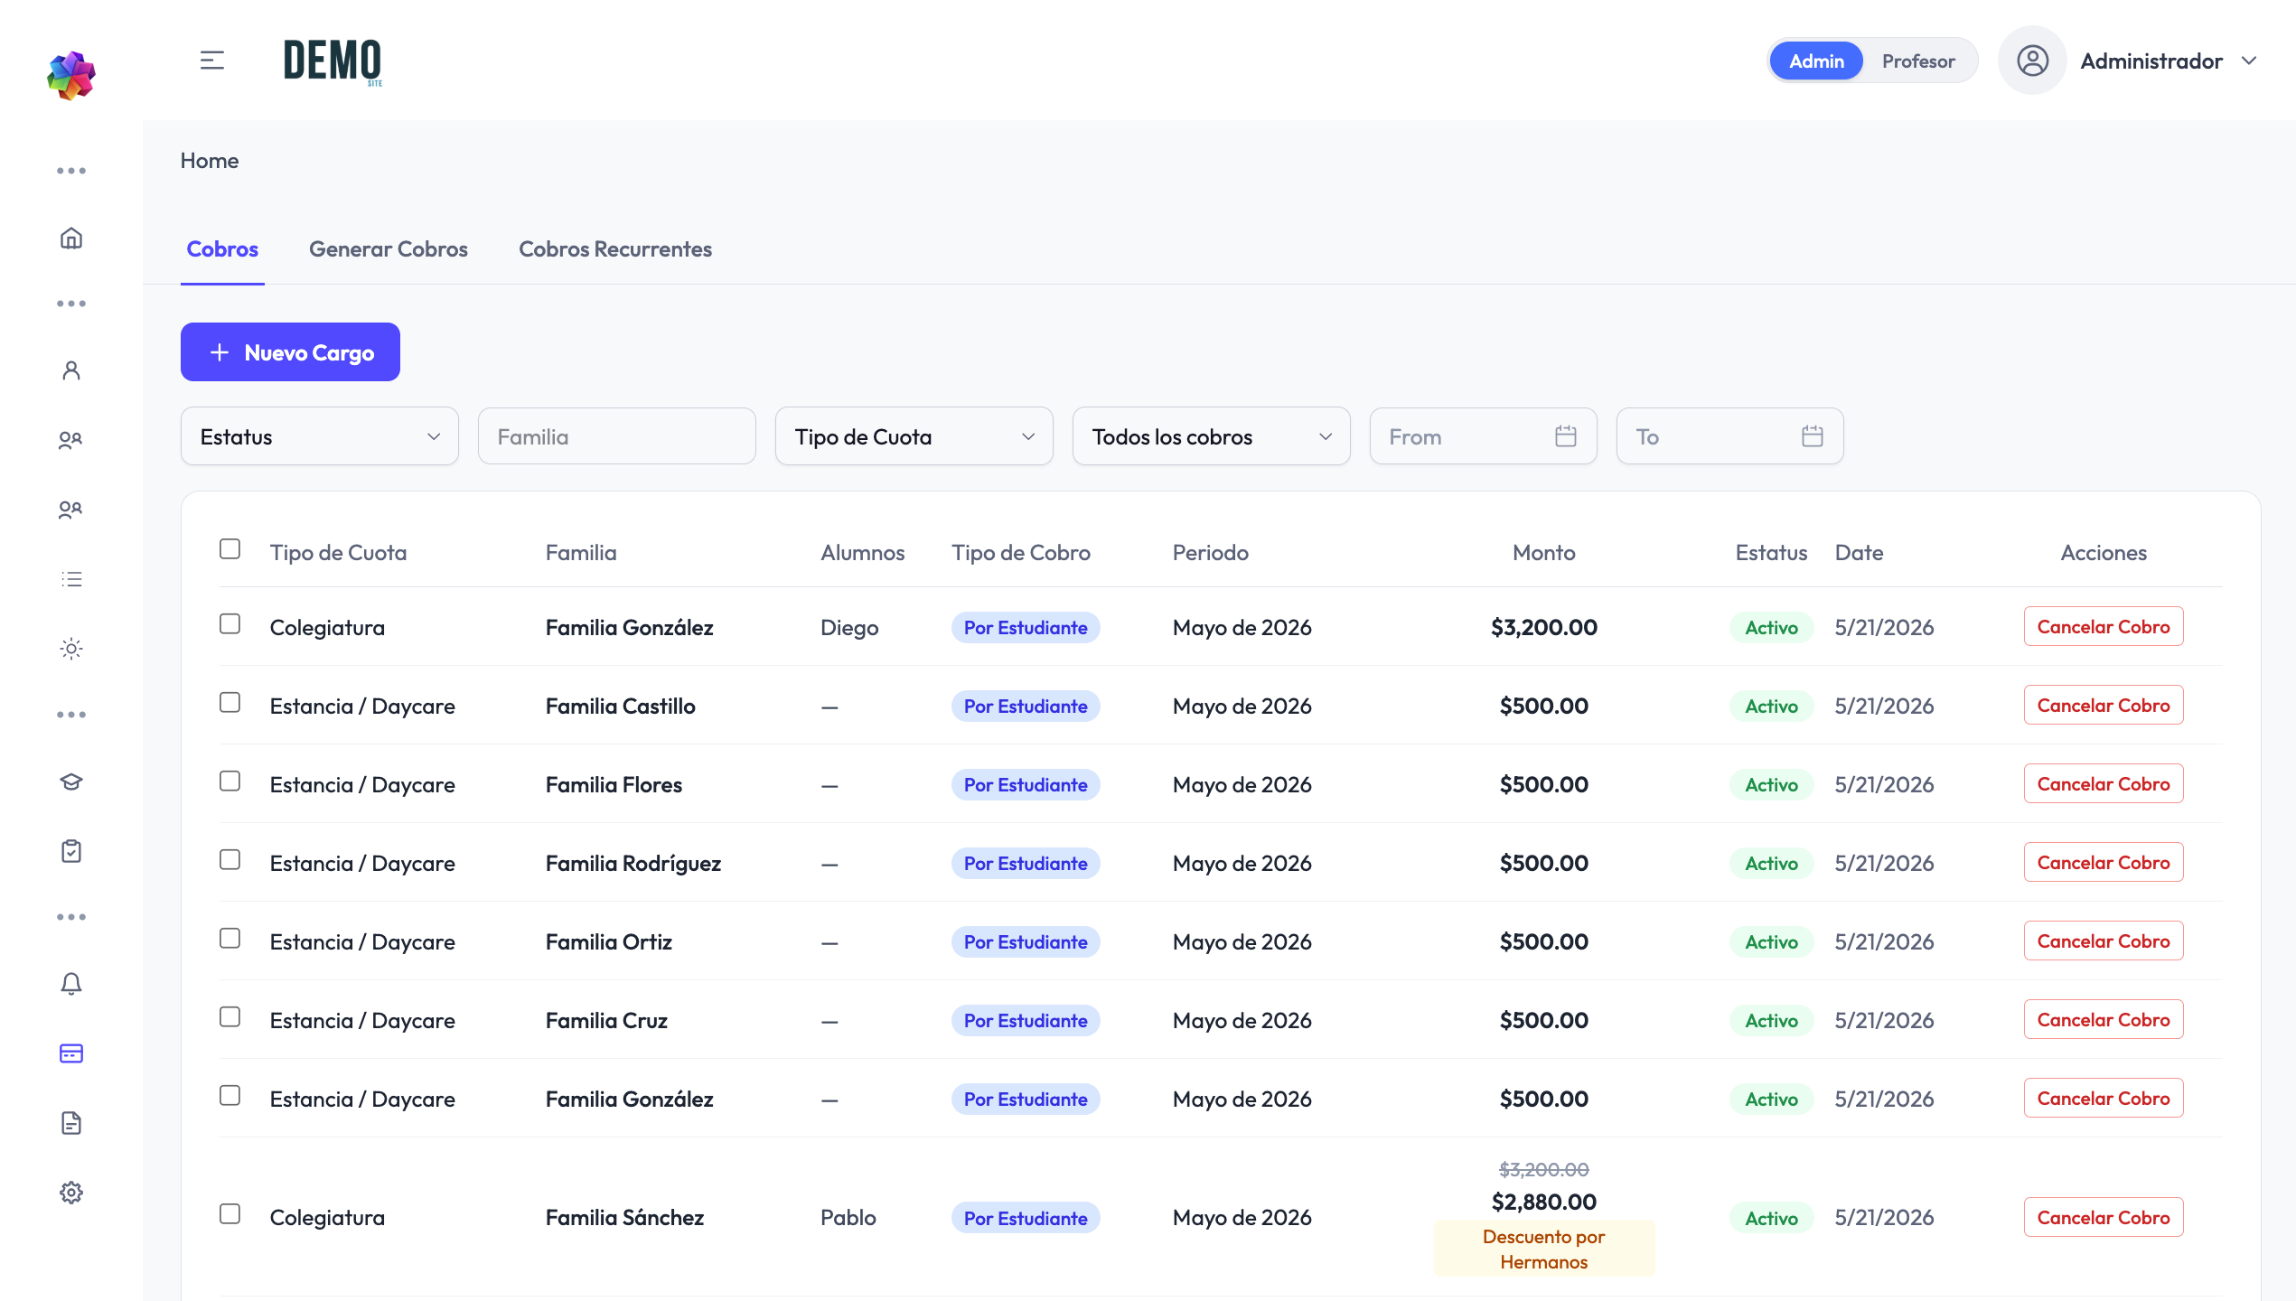Click the calendar icon in the From field
The image size is (2296, 1301).
pyautogui.click(x=1566, y=436)
